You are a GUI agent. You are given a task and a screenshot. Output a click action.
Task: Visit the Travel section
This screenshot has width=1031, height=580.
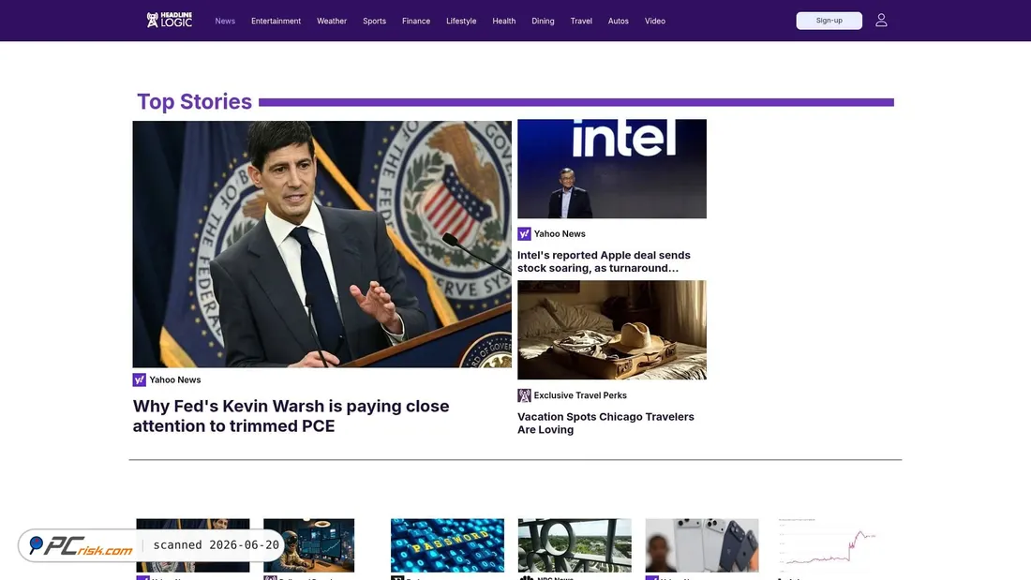coord(581,21)
